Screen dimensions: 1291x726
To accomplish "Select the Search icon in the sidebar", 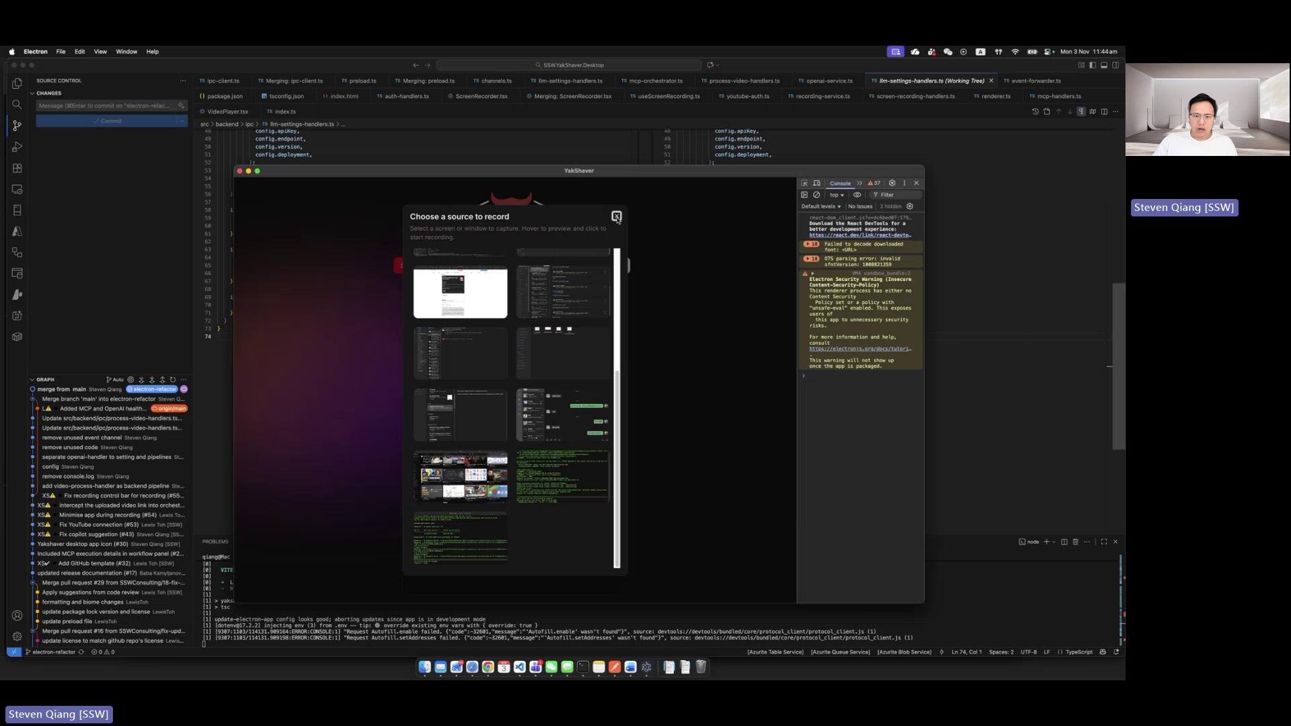I will pos(17,104).
